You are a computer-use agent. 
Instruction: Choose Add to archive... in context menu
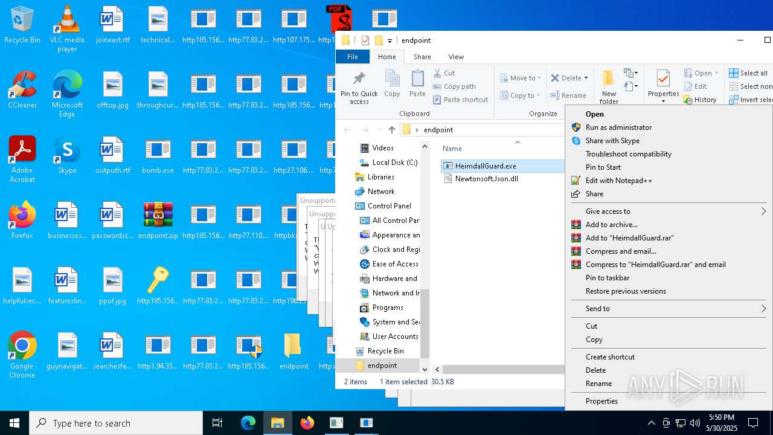(x=669, y=225)
